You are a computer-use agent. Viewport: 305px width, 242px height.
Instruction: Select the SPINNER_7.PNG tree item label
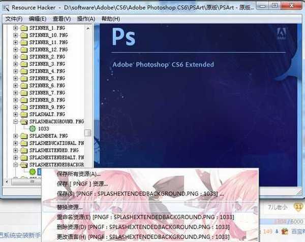[x=47, y=93]
